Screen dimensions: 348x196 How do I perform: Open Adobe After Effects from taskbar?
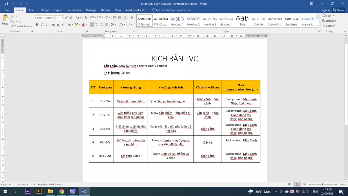pos(28,191)
